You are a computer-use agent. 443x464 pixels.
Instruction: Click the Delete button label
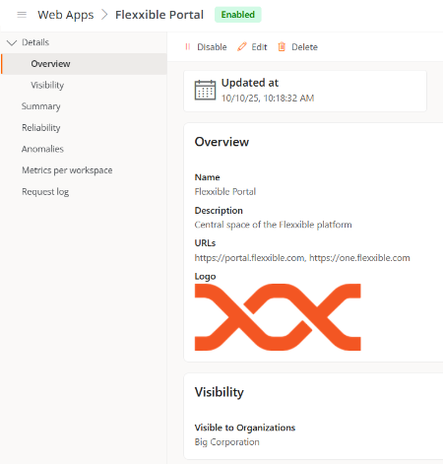[304, 47]
